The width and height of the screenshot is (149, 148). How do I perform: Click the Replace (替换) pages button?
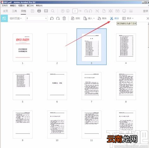(102, 18)
